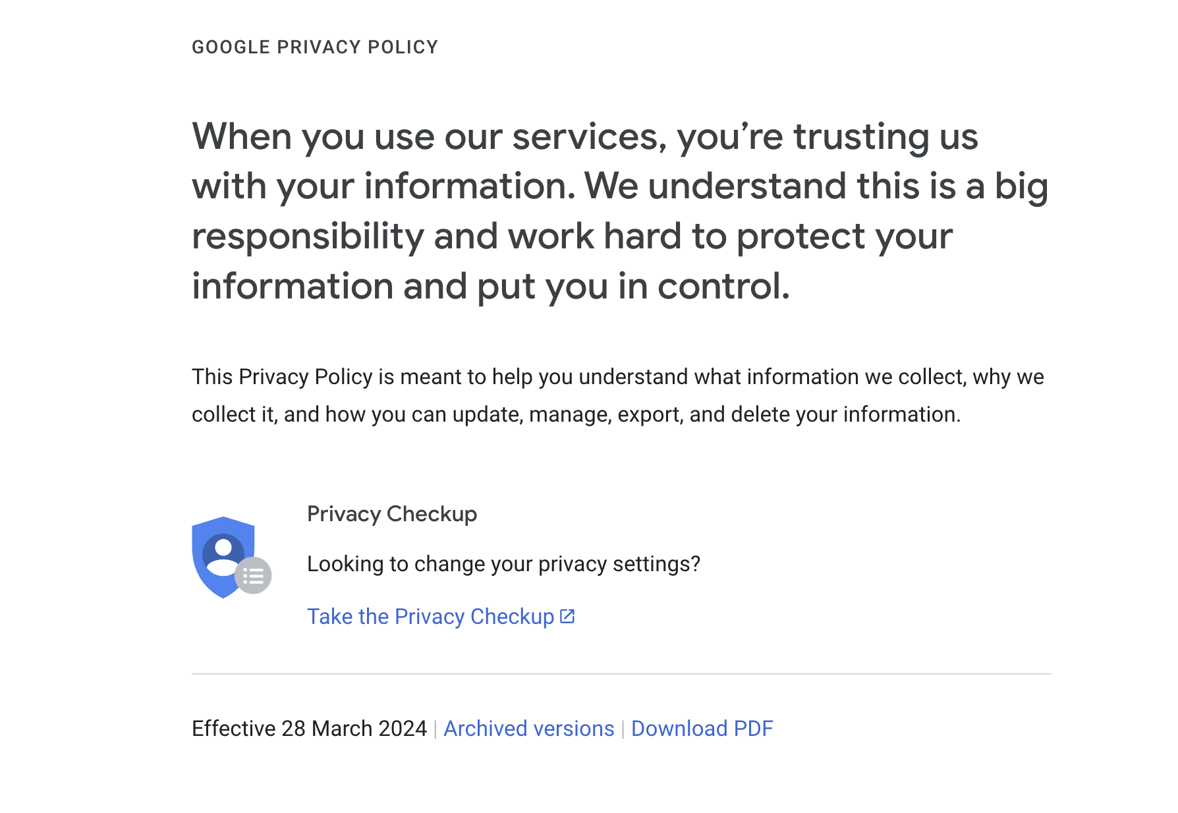Click the separator bar before Download PDF
This screenshot has width=1178, height=813.
point(623,729)
